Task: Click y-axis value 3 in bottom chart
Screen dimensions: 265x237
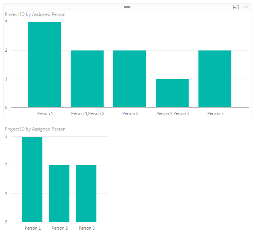Action: coord(6,136)
